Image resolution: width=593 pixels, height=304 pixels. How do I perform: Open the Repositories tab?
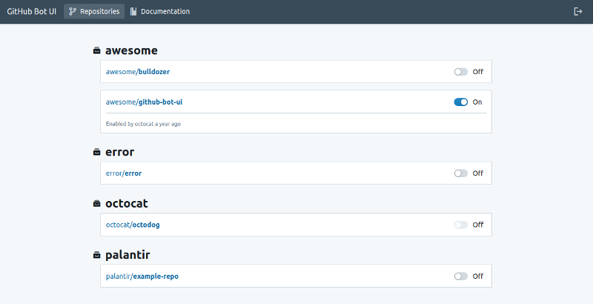point(94,11)
